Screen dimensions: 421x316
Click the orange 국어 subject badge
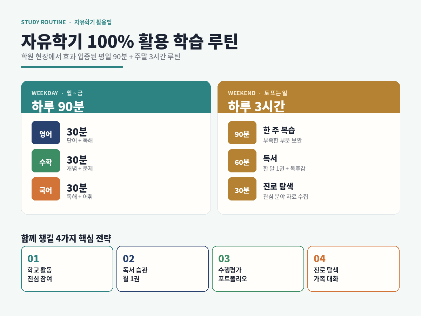click(46, 189)
